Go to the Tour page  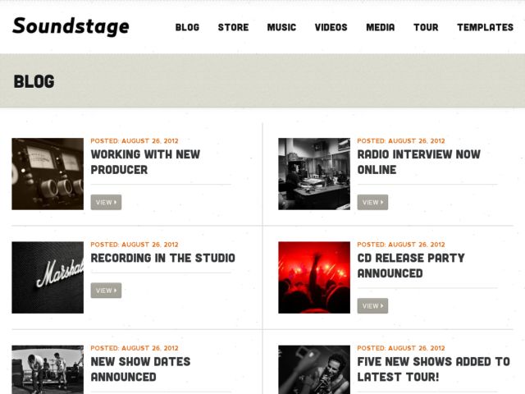pos(426,27)
